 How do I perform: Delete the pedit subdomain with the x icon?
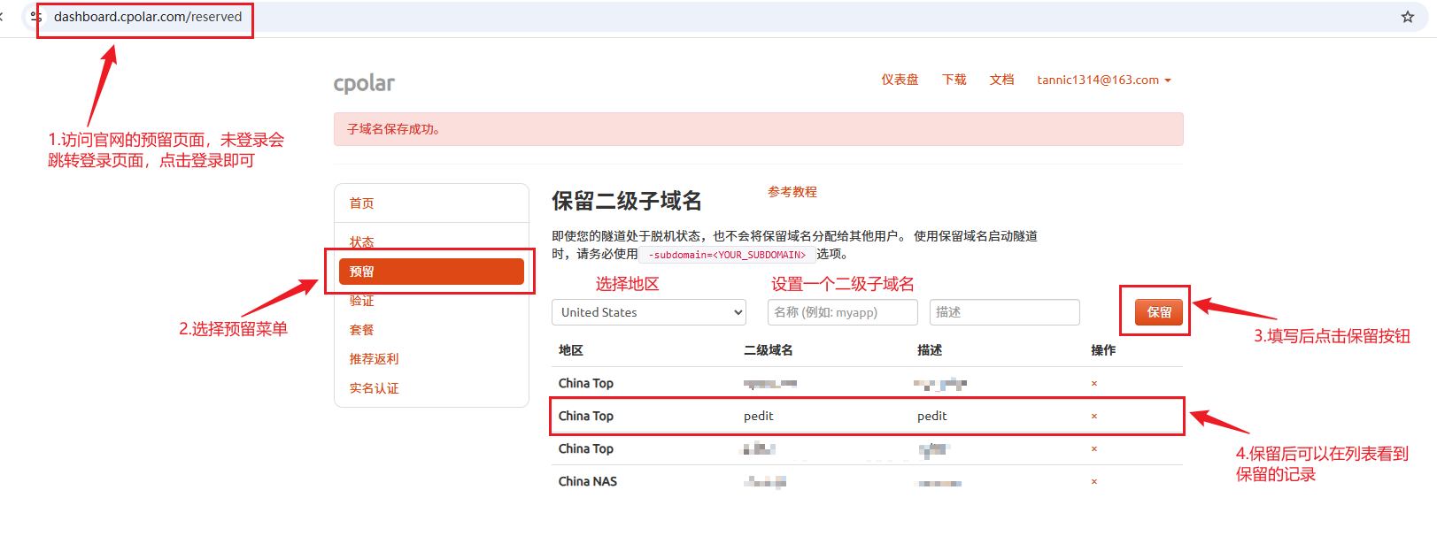1094,416
